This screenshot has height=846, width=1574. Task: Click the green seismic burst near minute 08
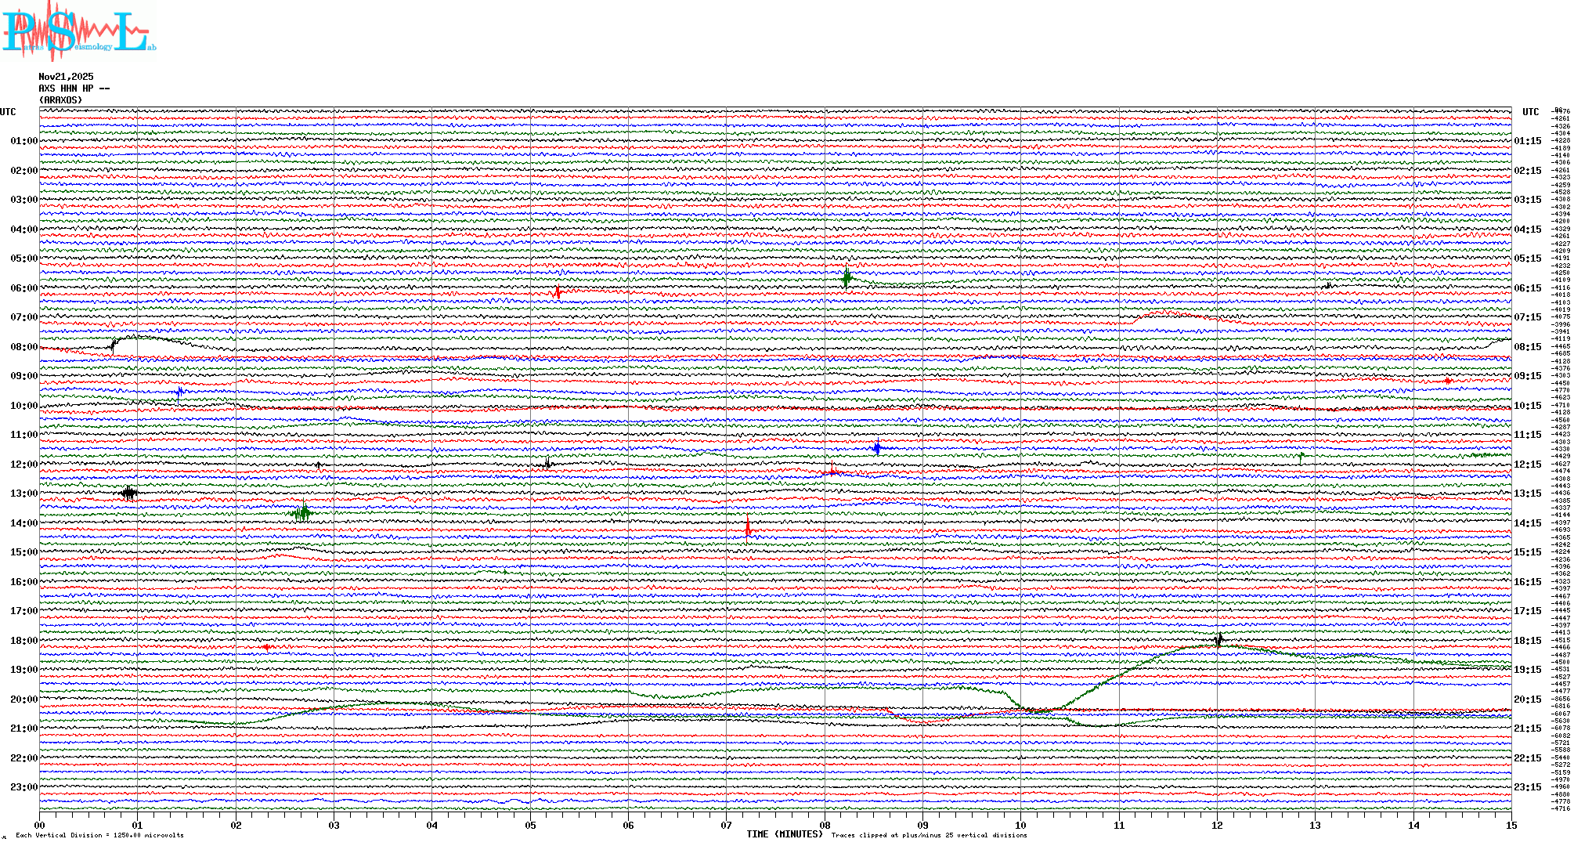(x=847, y=277)
